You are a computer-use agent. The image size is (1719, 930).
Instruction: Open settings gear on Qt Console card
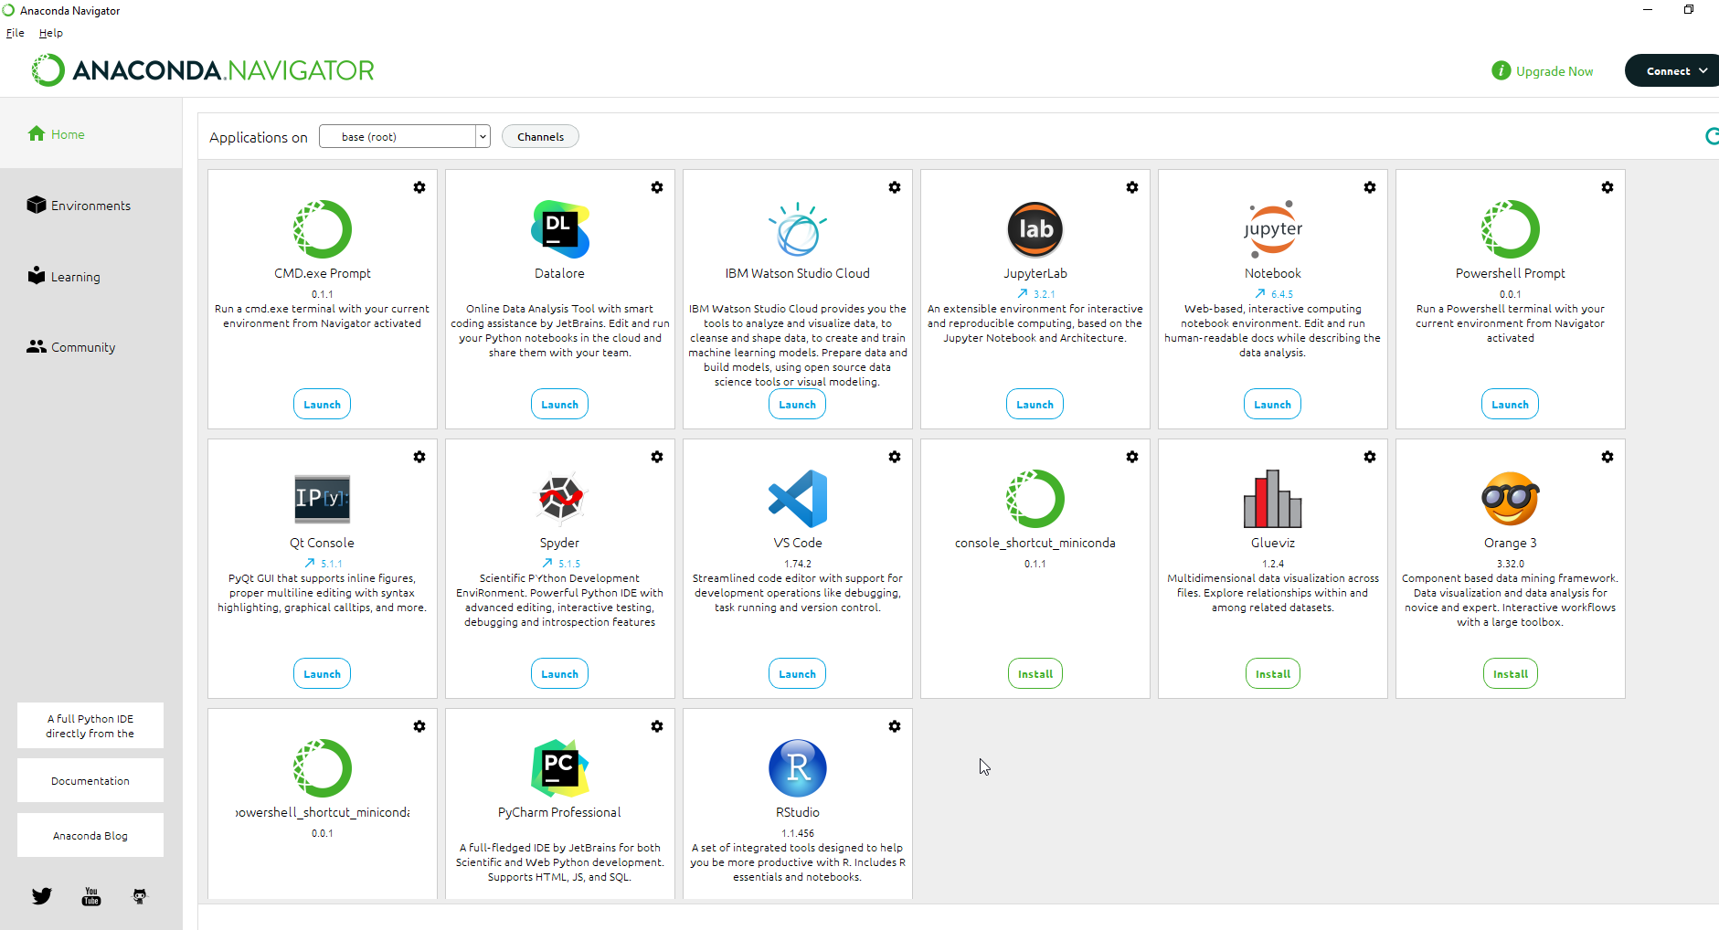click(419, 457)
